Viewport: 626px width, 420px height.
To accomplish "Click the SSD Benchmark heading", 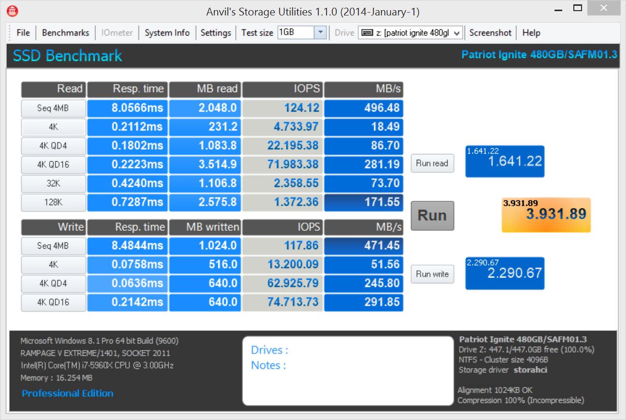I will click(x=68, y=56).
